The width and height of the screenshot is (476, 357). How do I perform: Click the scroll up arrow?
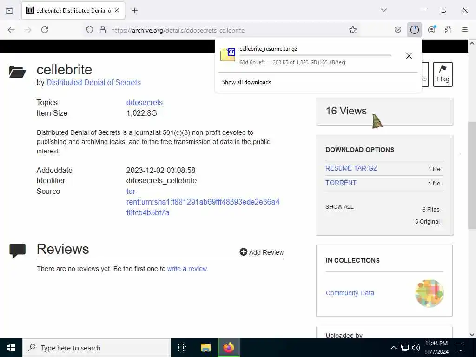tap(472, 43)
